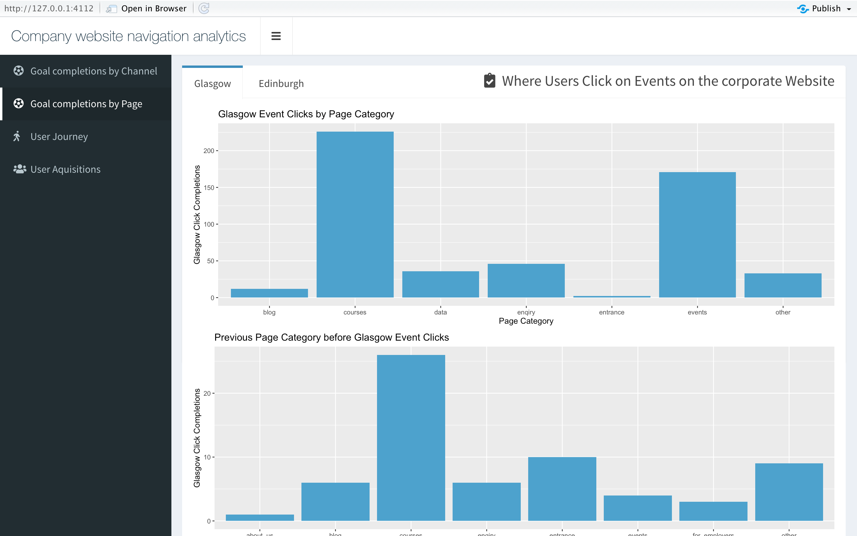Click the Goal completions by Page soccer-ball icon
Viewport: 857px width, 536px height.
(x=18, y=104)
